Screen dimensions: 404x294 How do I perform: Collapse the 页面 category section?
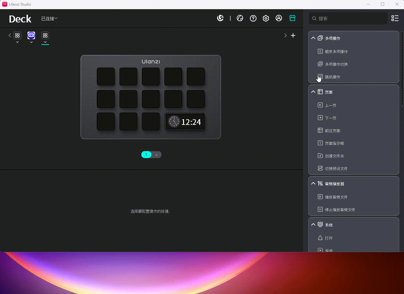(313, 92)
